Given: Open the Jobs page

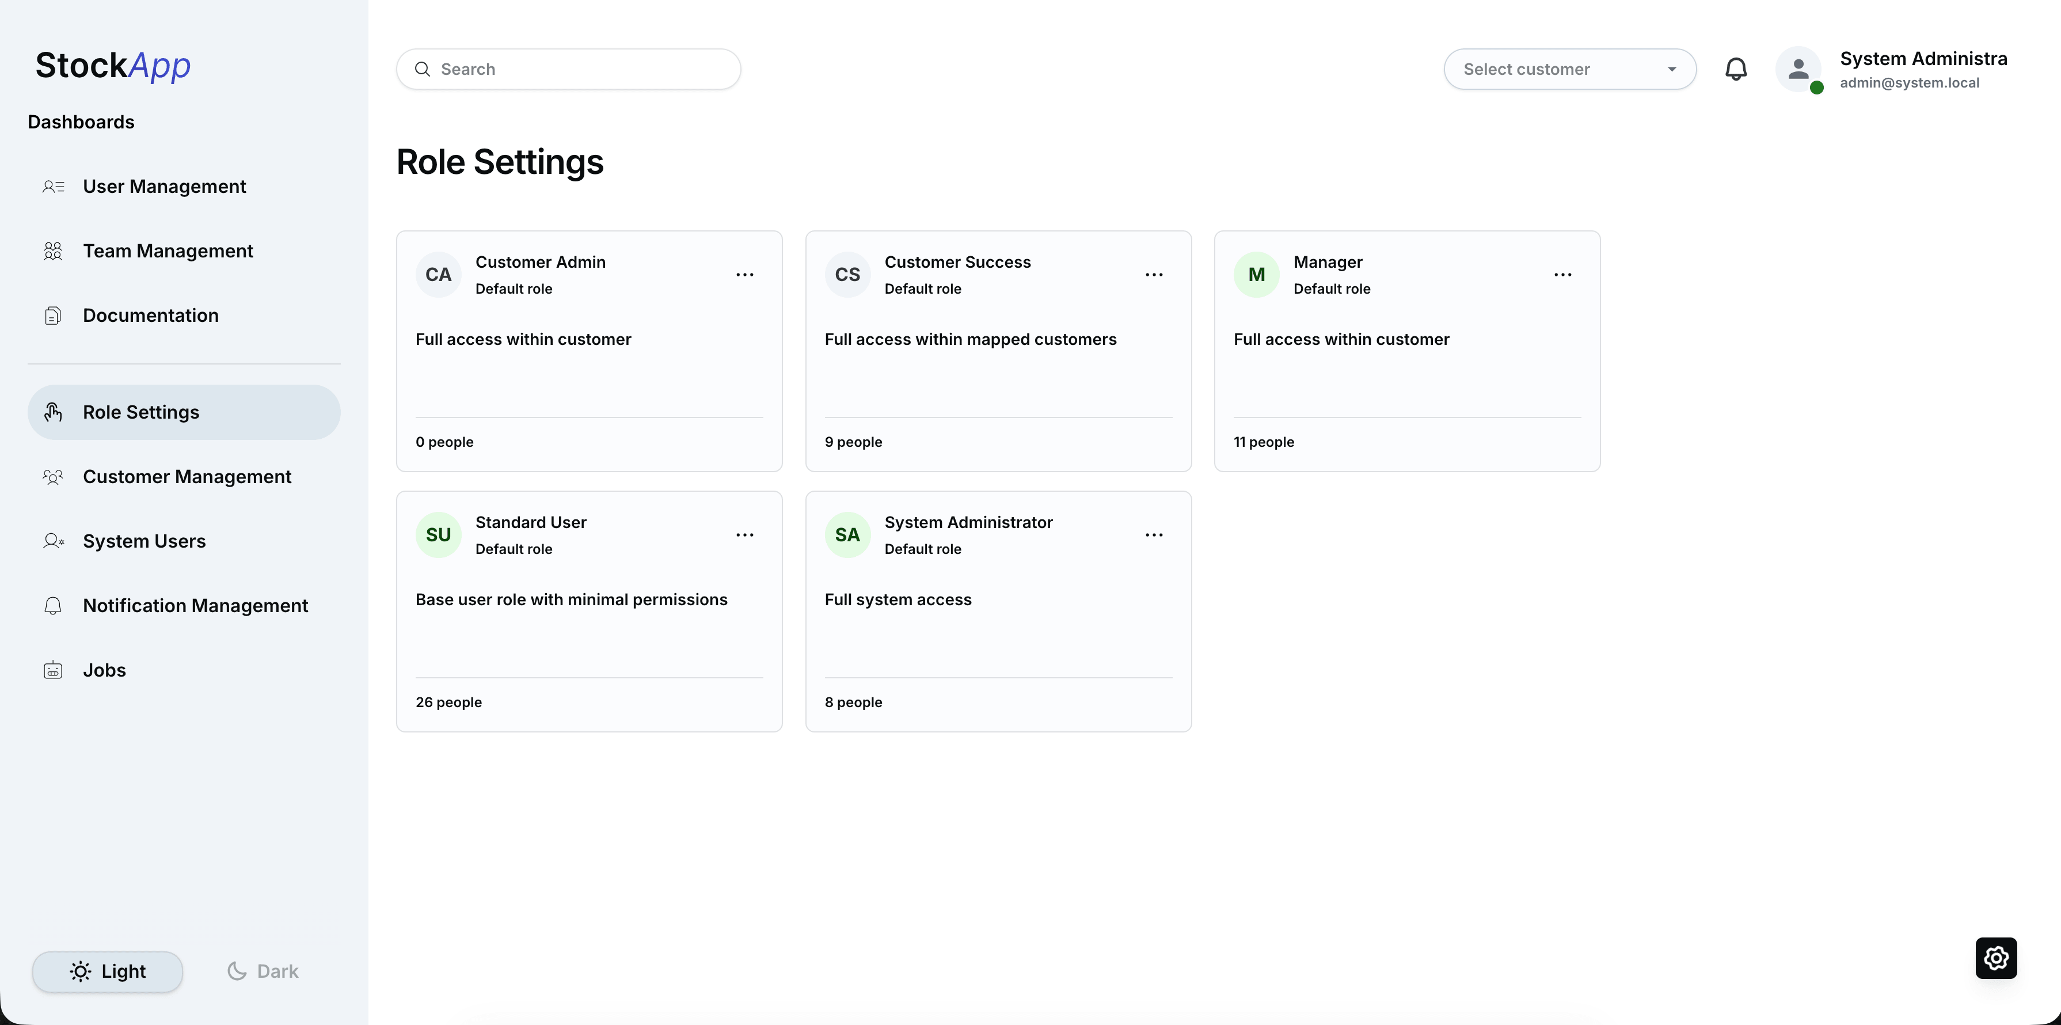Looking at the screenshot, I should tap(184, 670).
